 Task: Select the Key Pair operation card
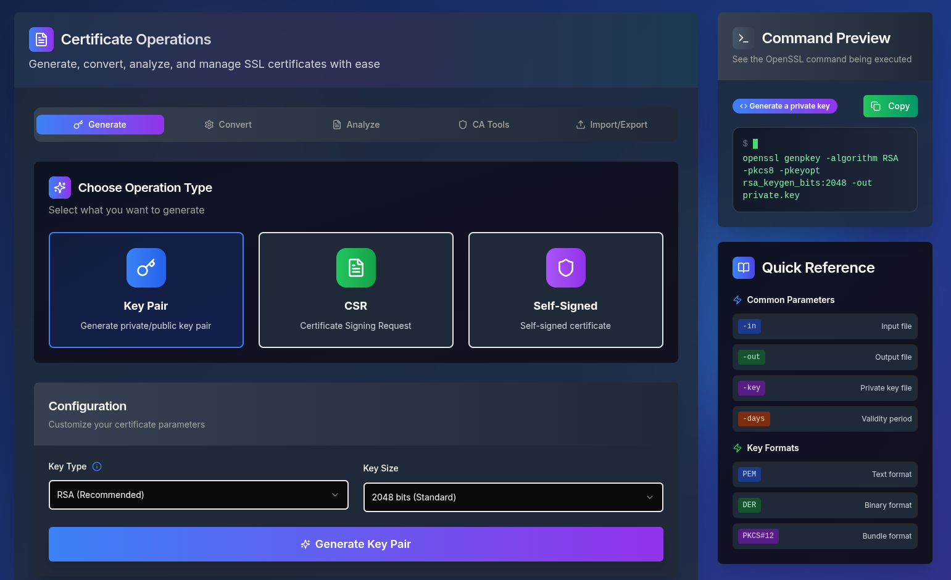146,290
